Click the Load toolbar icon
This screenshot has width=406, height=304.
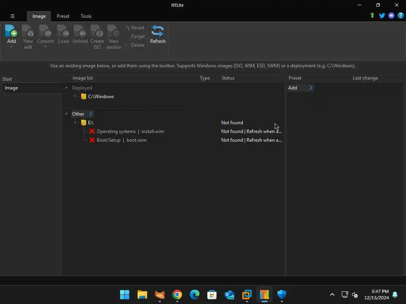(63, 31)
